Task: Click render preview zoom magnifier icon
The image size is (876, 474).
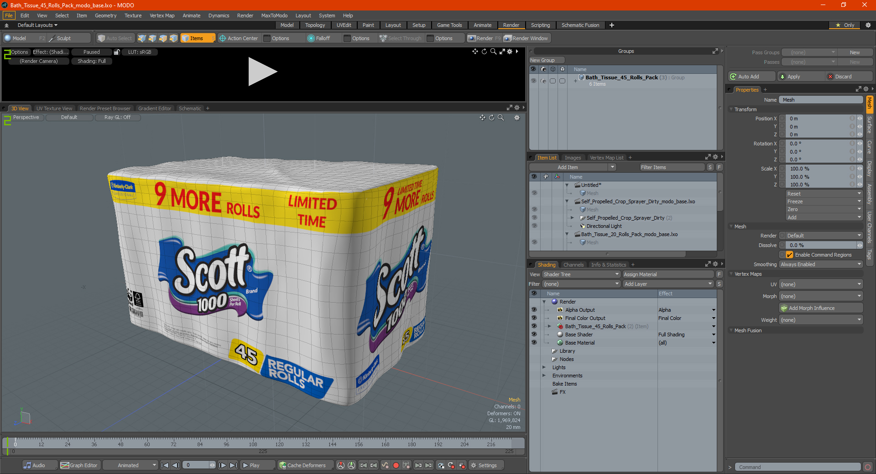Action: pyautogui.click(x=493, y=52)
